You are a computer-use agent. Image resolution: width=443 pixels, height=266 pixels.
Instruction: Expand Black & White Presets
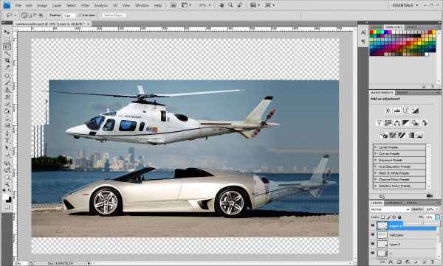pos(376,173)
